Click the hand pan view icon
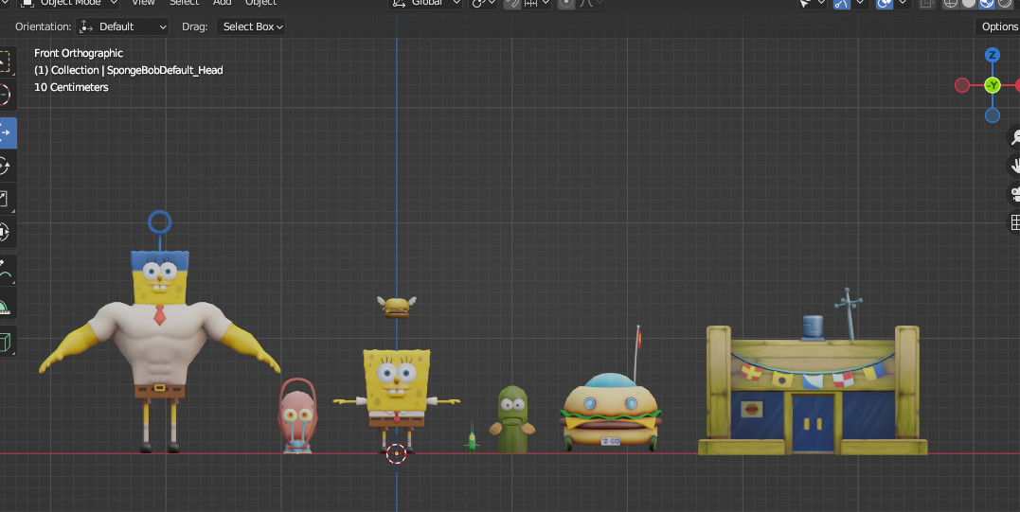Screen dimensions: 1020x512 point(1014,165)
